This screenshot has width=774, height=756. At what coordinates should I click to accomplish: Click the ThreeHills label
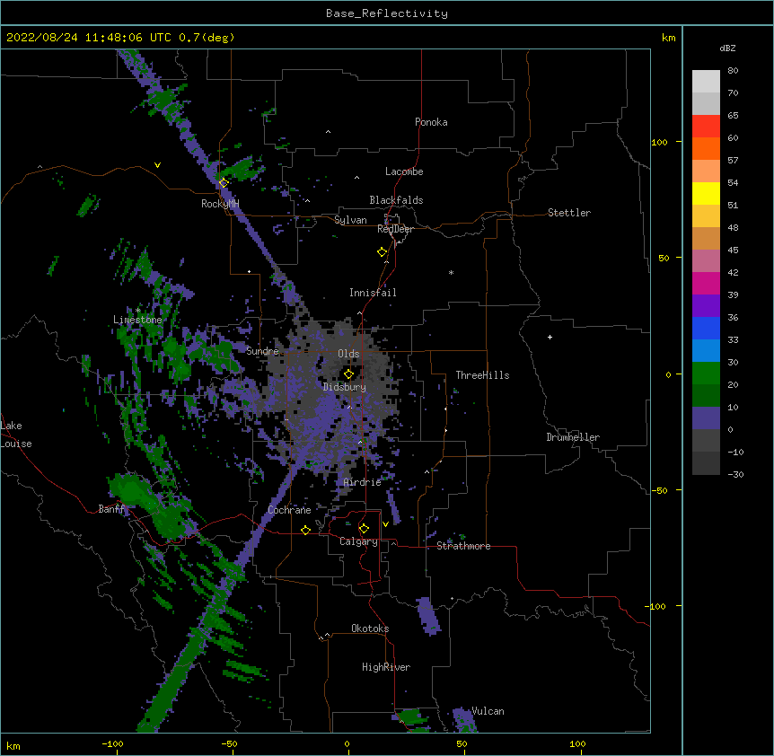(482, 375)
